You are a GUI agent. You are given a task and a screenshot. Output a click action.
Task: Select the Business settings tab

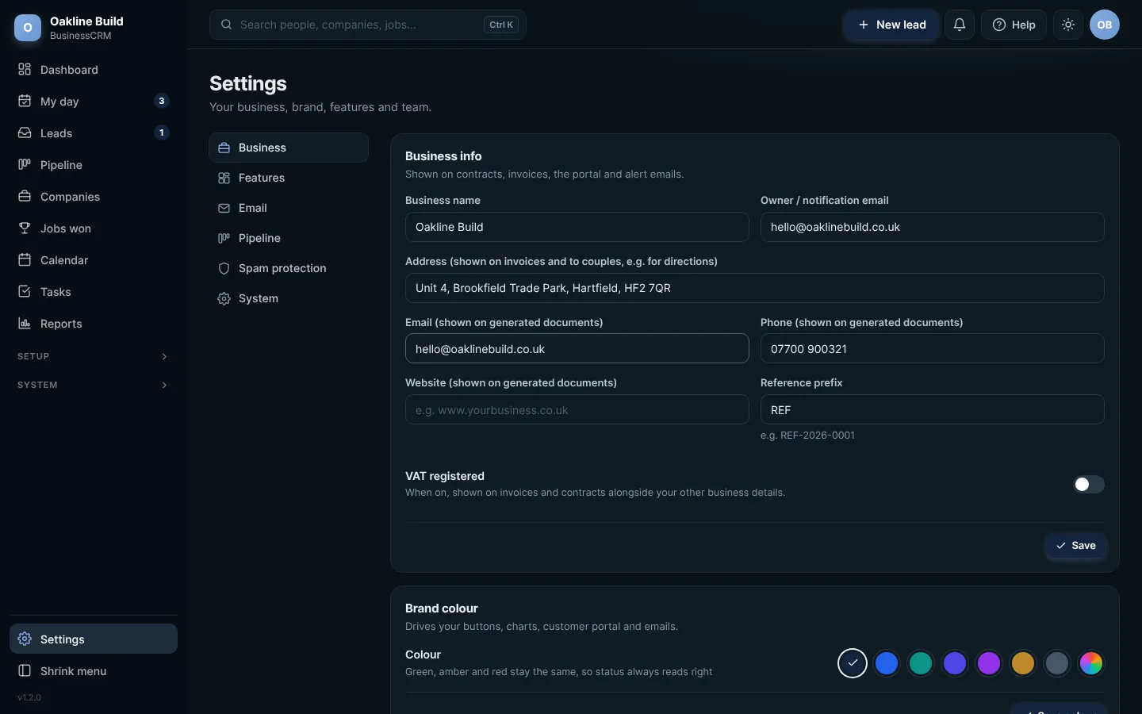(x=289, y=148)
